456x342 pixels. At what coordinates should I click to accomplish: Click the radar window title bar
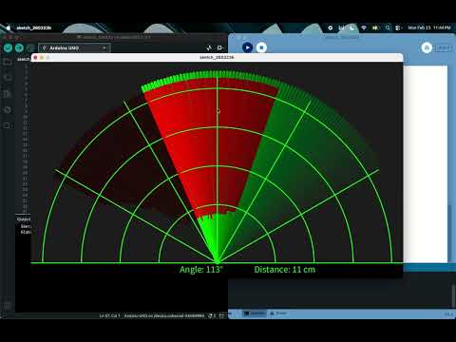click(x=217, y=57)
